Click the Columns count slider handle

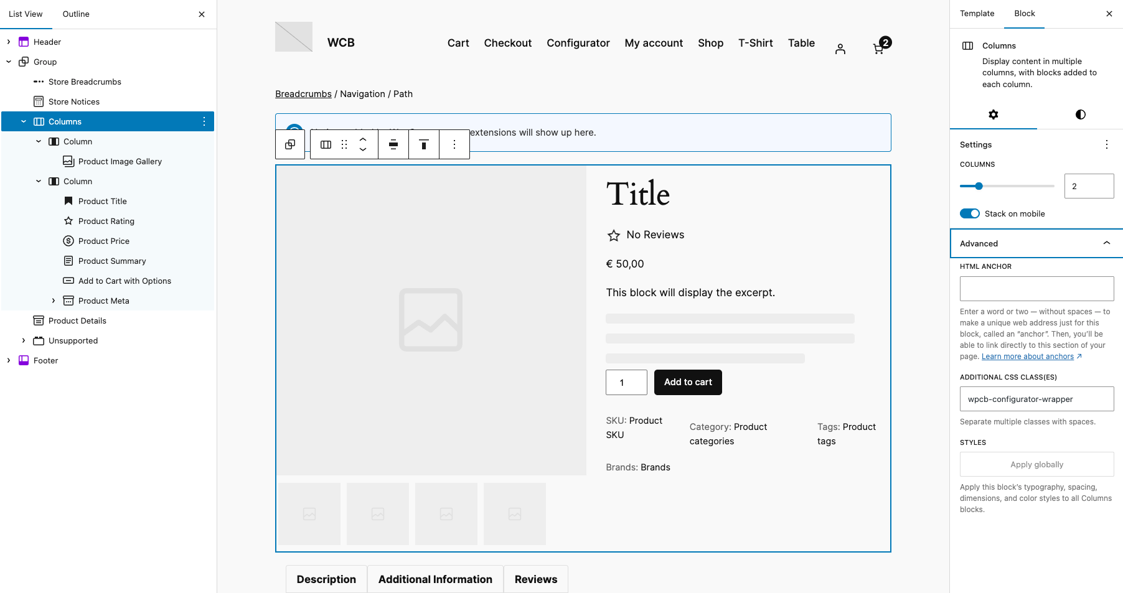click(979, 186)
